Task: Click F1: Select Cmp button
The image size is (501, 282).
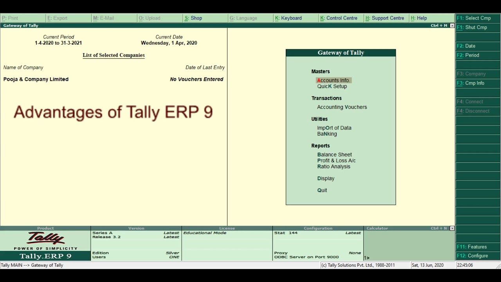Action: pos(478,18)
